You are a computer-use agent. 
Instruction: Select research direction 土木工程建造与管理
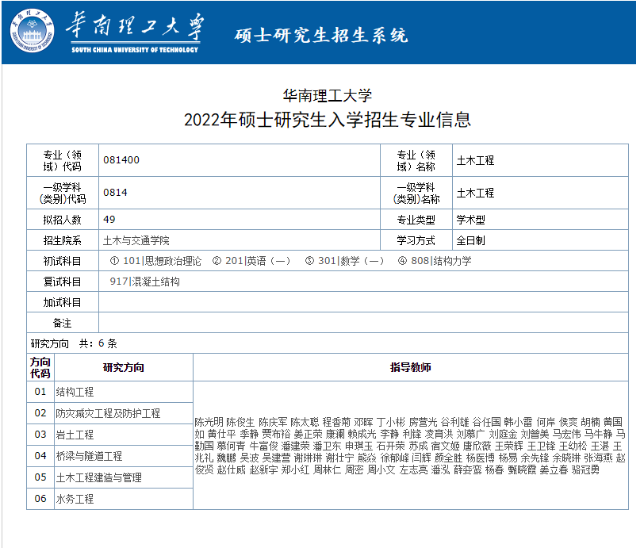click(x=99, y=477)
